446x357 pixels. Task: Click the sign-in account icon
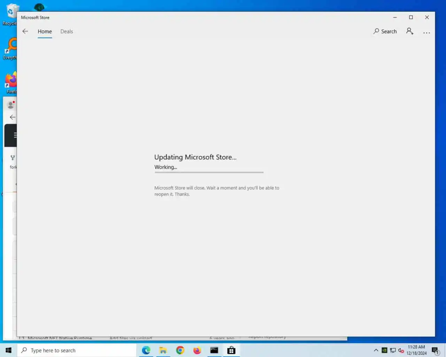(410, 31)
